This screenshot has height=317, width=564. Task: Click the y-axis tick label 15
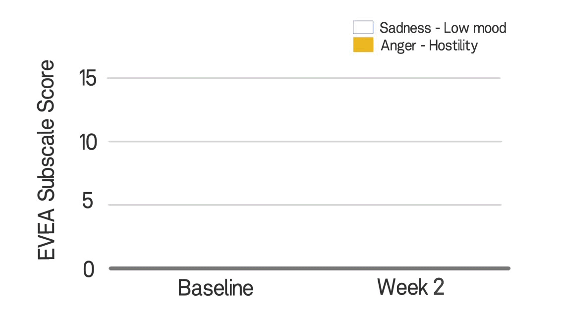(88, 78)
